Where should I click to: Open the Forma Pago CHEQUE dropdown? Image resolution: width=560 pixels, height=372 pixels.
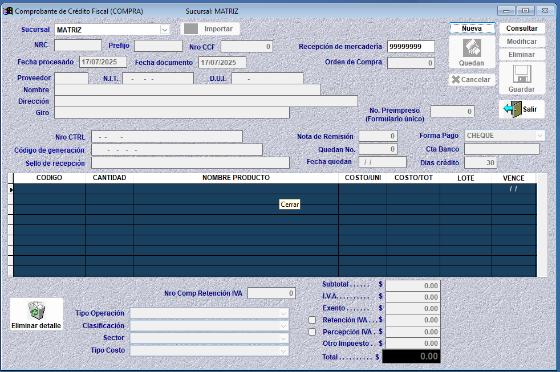coord(539,136)
